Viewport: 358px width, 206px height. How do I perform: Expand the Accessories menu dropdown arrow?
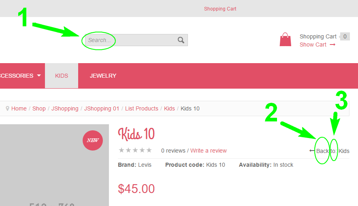point(39,76)
